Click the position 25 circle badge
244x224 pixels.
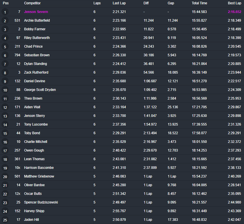[5, 220]
